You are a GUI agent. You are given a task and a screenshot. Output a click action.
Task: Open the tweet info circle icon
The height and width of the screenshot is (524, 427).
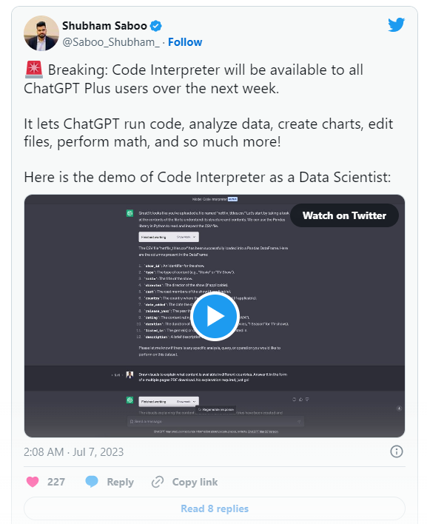(x=397, y=451)
